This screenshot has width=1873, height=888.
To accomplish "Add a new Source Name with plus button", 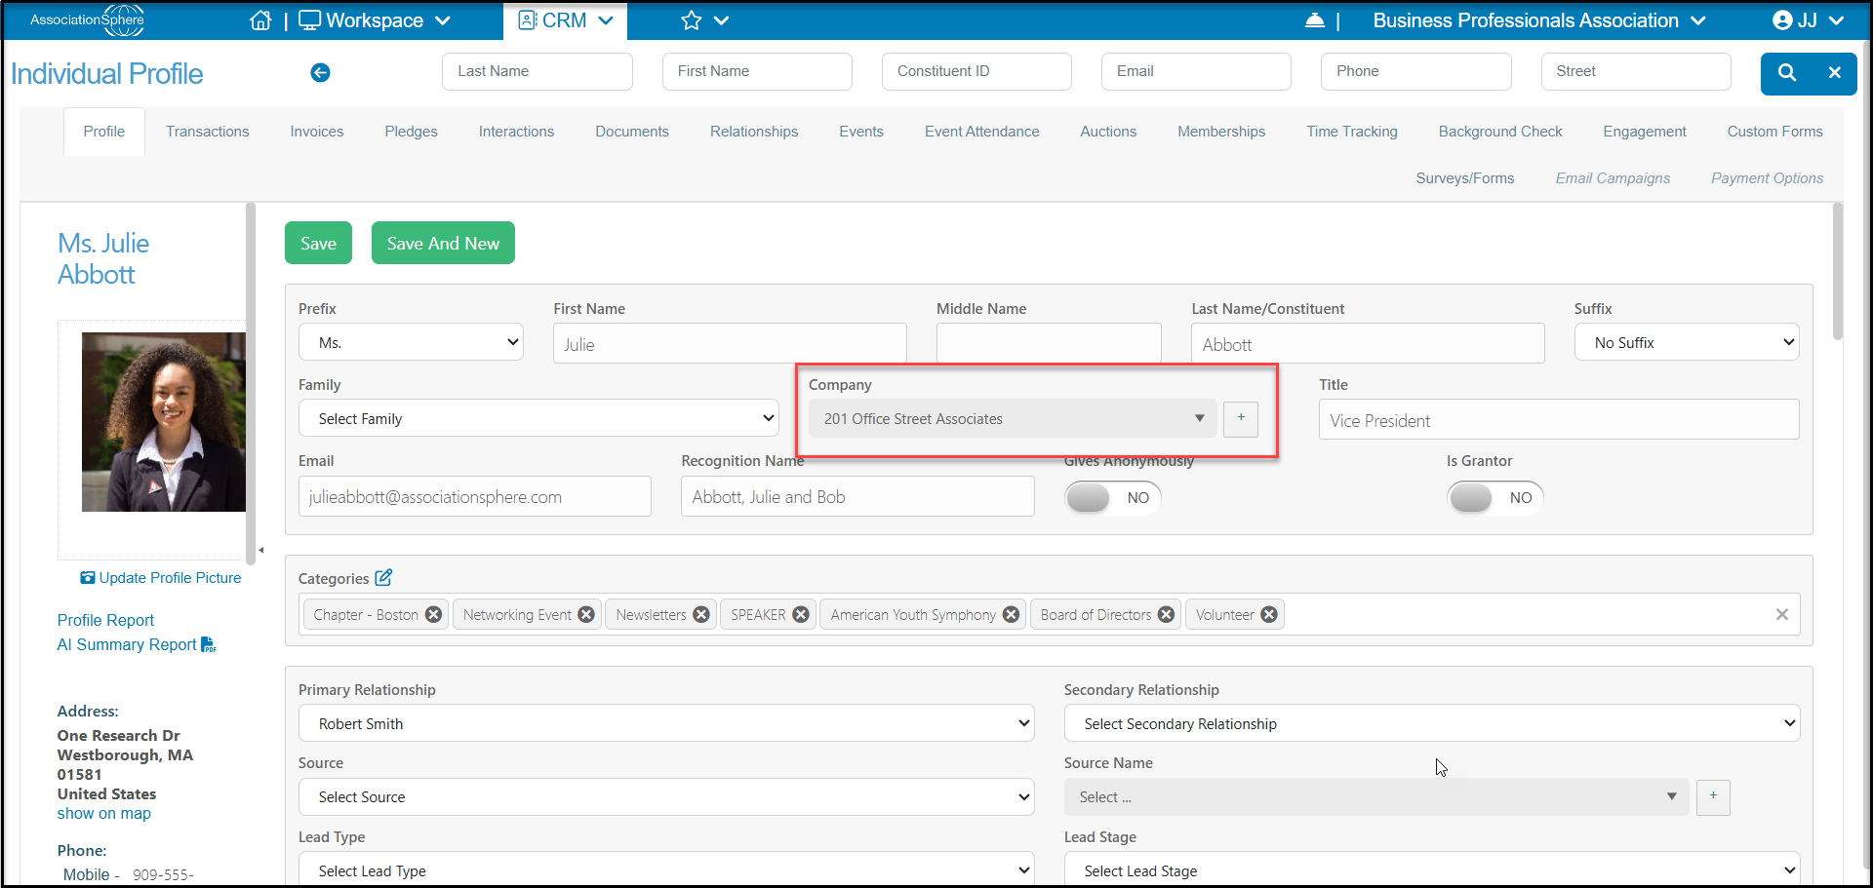I will coord(1713,796).
